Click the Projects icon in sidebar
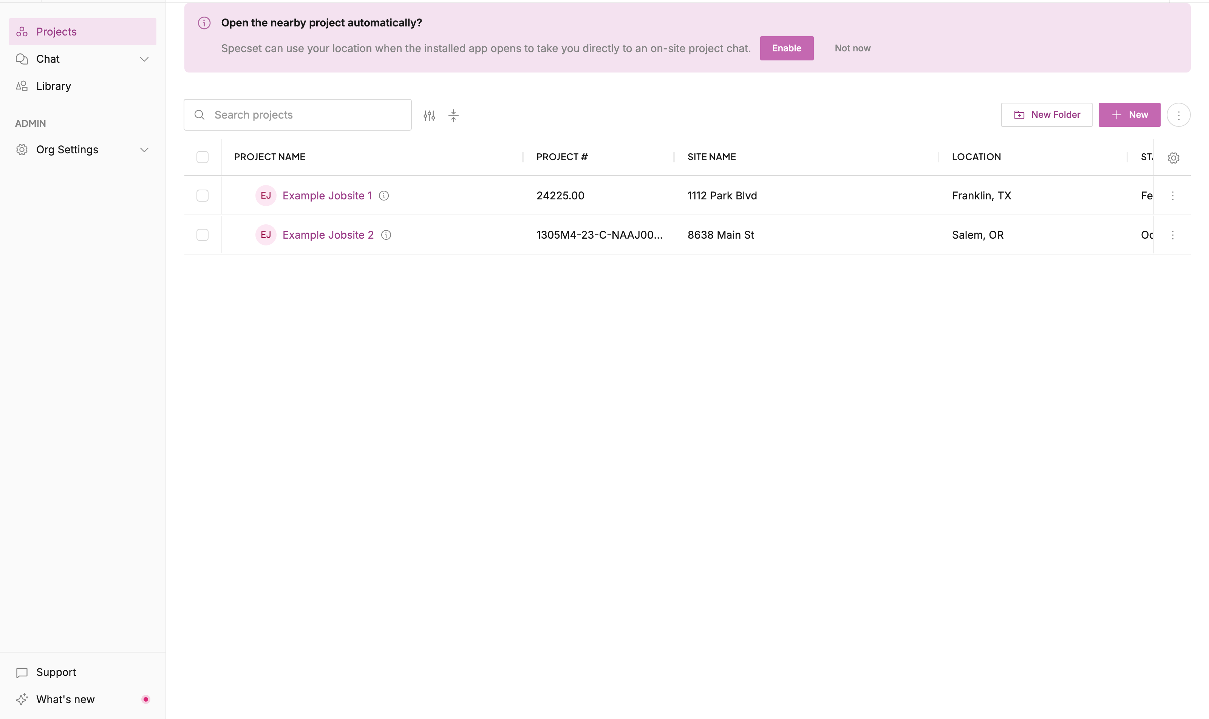The image size is (1209, 719). (x=22, y=31)
